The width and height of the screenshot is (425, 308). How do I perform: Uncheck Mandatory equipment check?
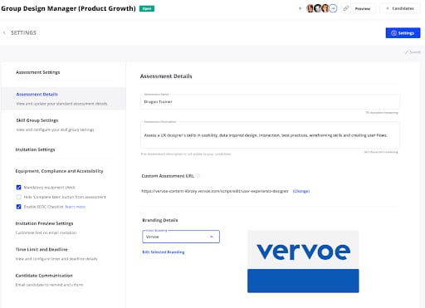coord(18,188)
